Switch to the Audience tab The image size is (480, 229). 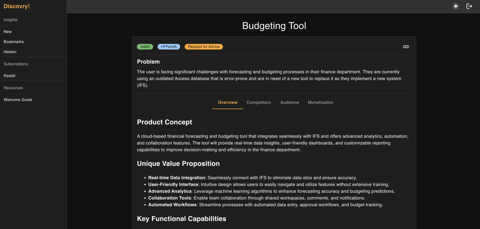point(289,102)
